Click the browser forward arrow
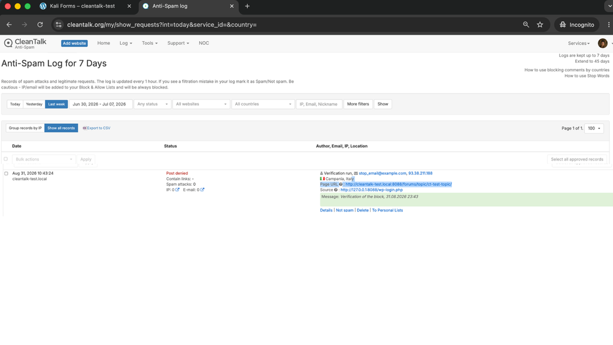 (x=24, y=25)
